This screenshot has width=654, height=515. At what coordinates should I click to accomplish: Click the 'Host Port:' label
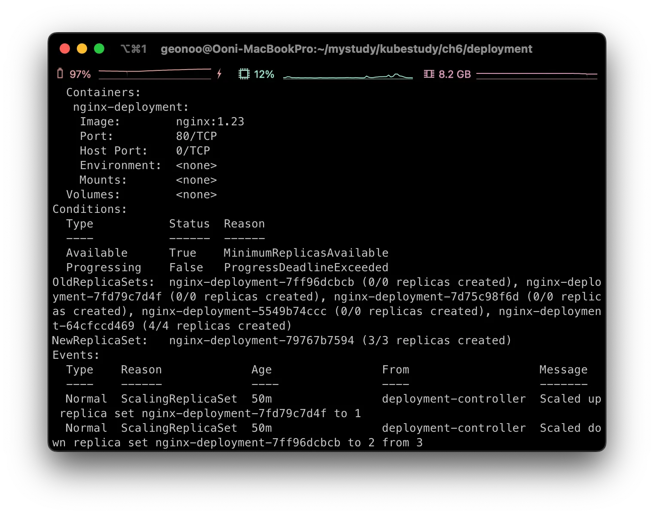click(x=114, y=151)
